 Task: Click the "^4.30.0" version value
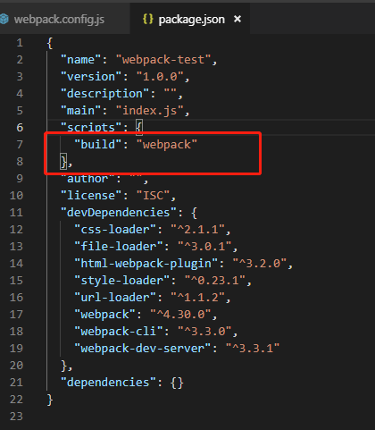[x=180, y=315]
